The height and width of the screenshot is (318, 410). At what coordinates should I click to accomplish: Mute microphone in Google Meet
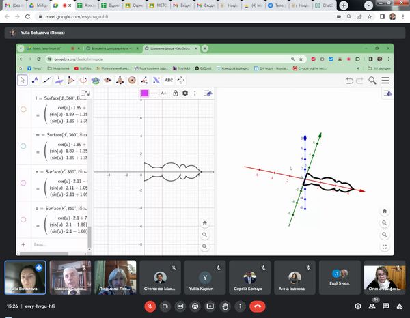coord(152,306)
